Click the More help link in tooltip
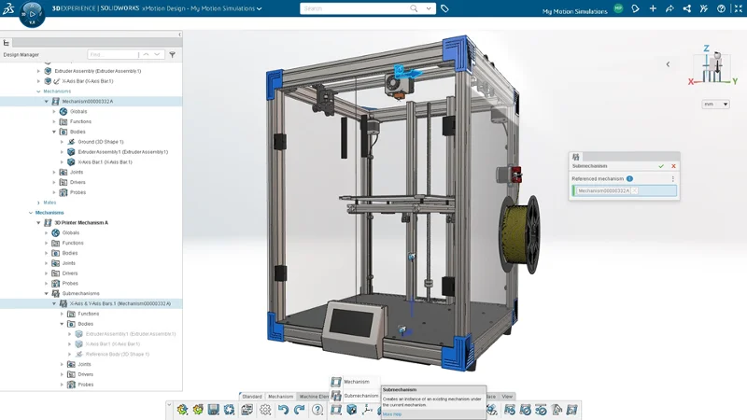The width and height of the screenshot is (747, 420). (x=392, y=413)
